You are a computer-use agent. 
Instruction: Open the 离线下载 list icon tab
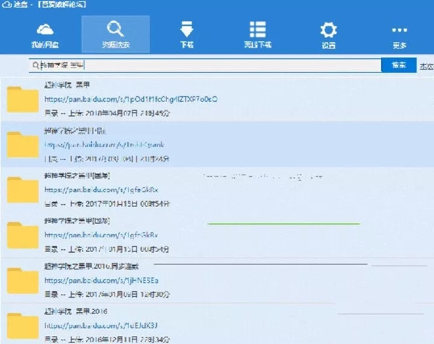click(258, 34)
